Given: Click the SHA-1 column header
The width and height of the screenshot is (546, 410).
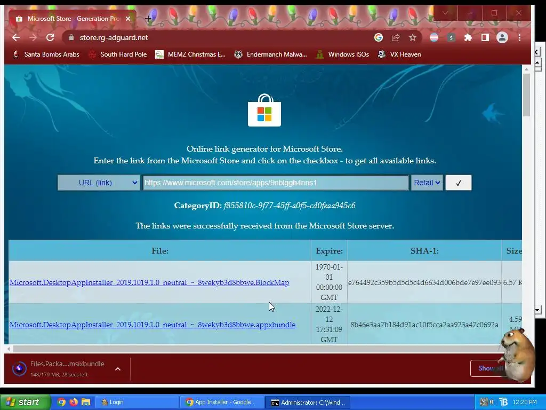Looking at the screenshot, I should (424, 251).
